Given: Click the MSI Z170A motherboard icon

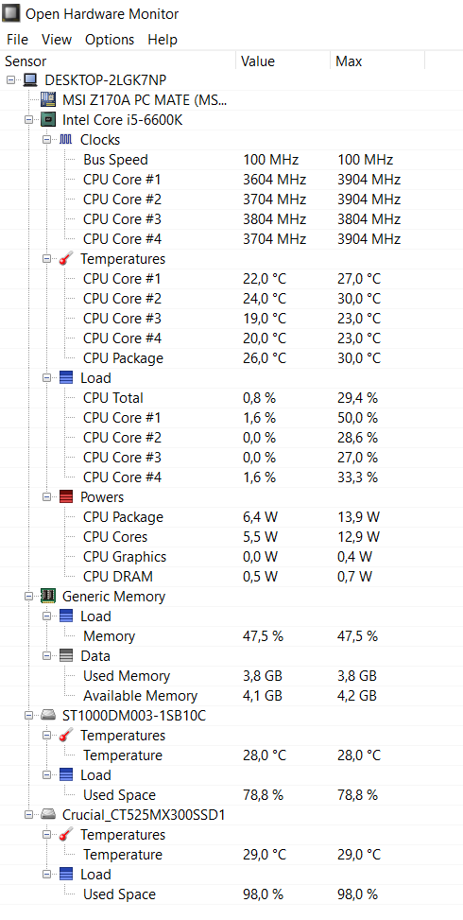Looking at the screenshot, I should (48, 100).
